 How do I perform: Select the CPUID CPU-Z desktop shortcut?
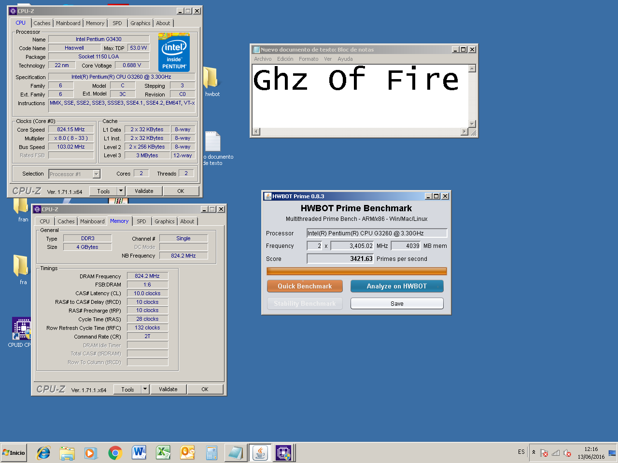click(21, 333)
